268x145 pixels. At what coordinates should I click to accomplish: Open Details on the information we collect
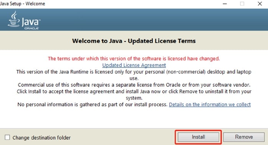coord(210,105)
